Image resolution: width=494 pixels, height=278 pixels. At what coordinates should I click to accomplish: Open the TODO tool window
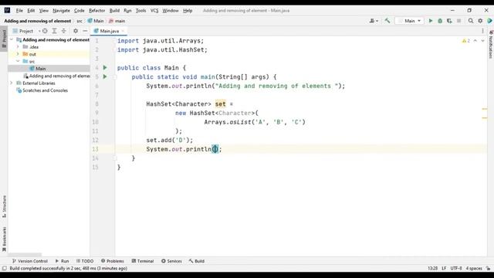click(x=85, y=261)
